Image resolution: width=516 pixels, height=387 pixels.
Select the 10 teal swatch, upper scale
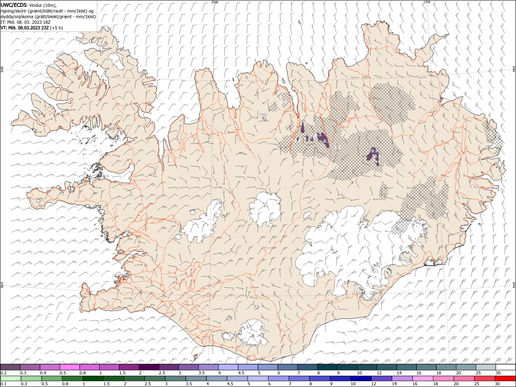click(x=367, y=367)
